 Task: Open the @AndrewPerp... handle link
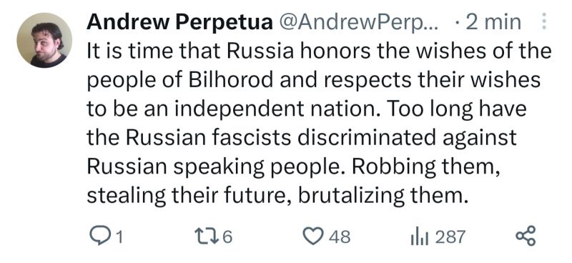pos(360,22)
